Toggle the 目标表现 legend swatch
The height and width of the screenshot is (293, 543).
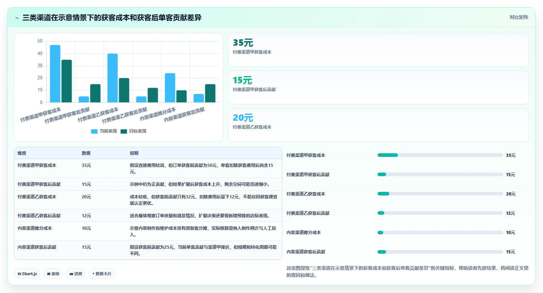pyautogui.click(x=124, y=131)
